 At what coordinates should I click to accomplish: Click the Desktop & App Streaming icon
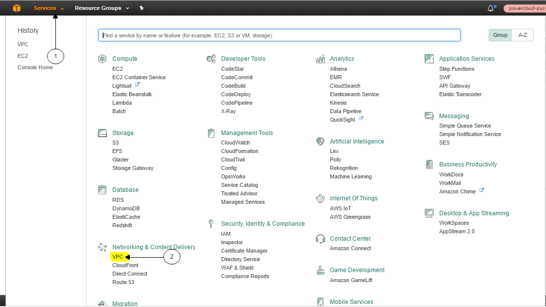429,213
